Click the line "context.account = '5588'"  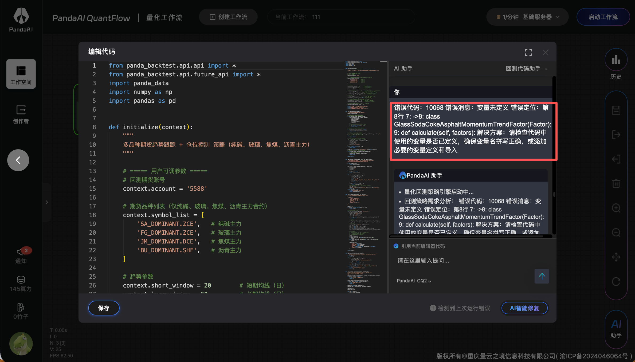(x=165, y=189)
